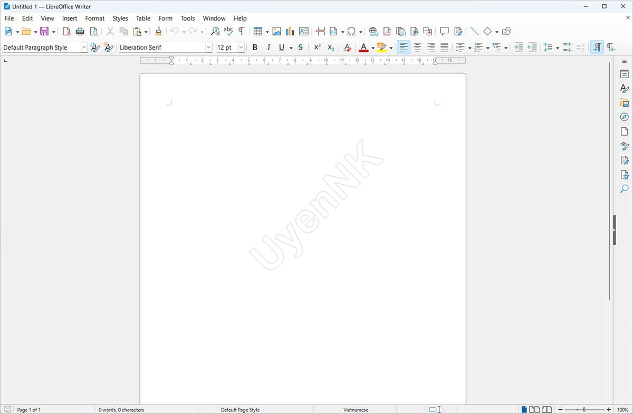Insert a footnote
Screen dimensions: 633x414
tap(387, 32)
